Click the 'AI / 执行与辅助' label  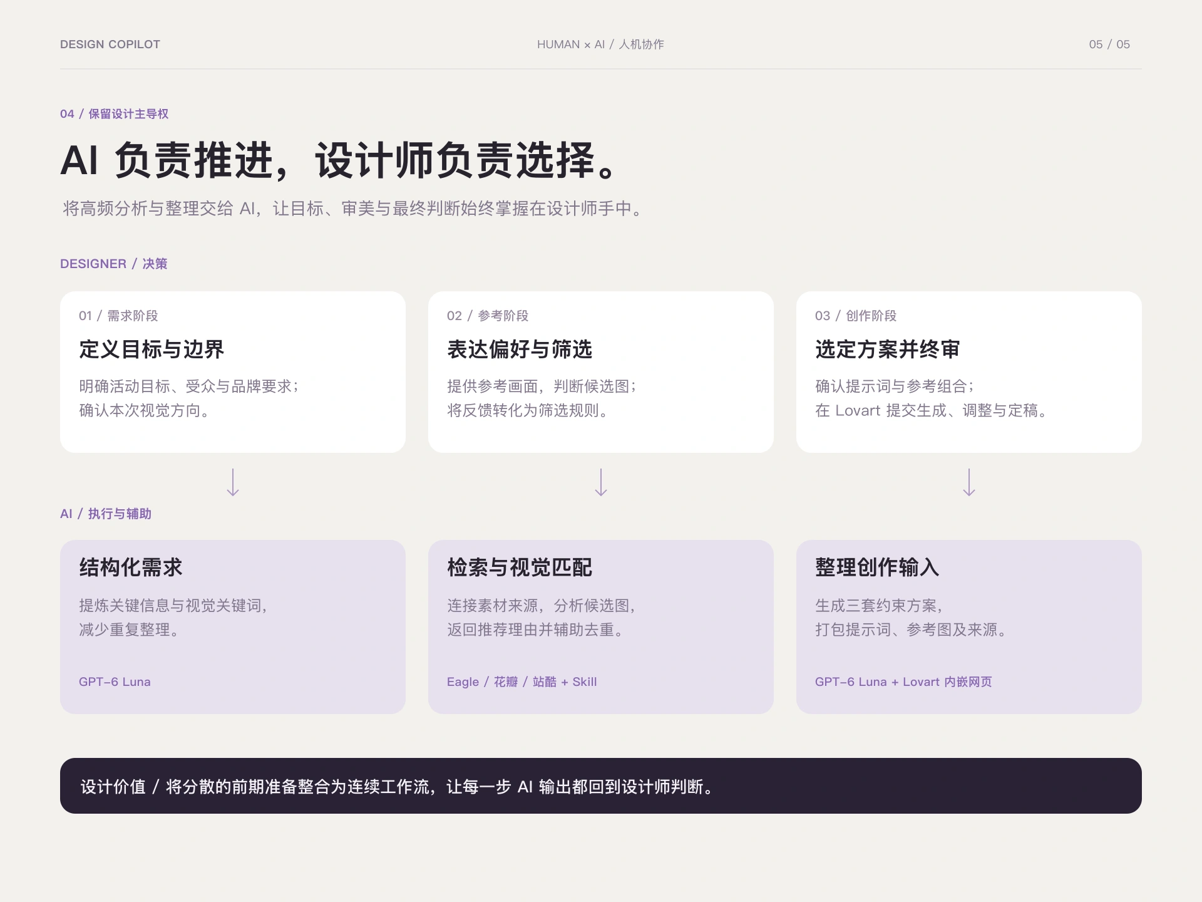[106, 514]
